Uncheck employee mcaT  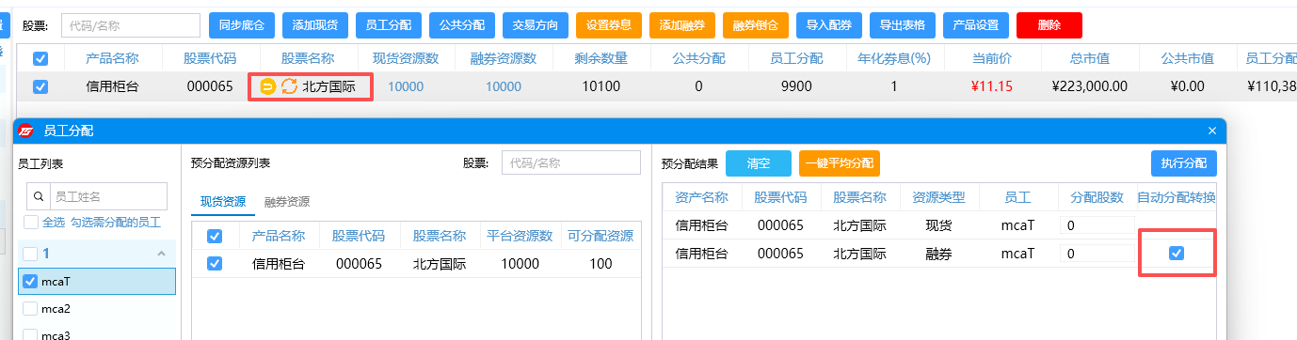click(x=30, y=281)
